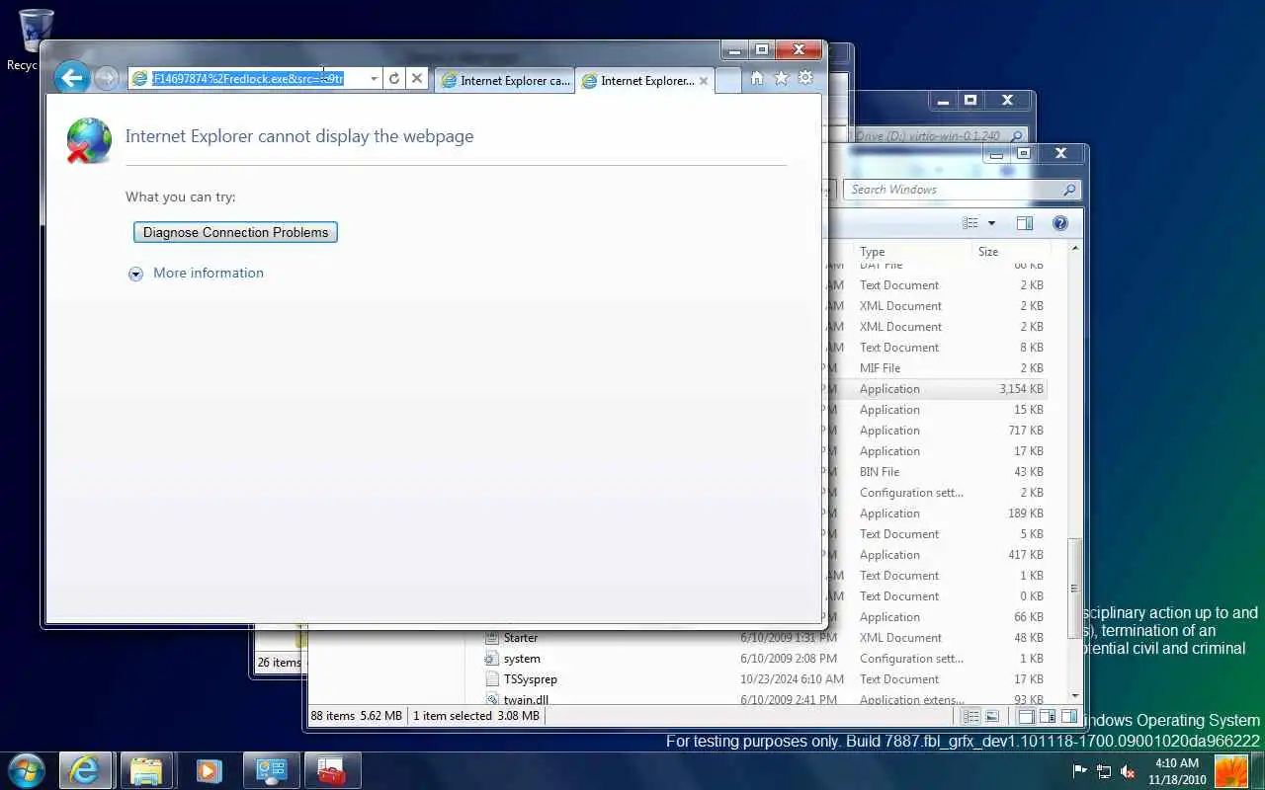The height and width of the screenshot is (790, 1265).
Task: Open the view options dropdown arrow in Explorer
Action: (991, 223)
